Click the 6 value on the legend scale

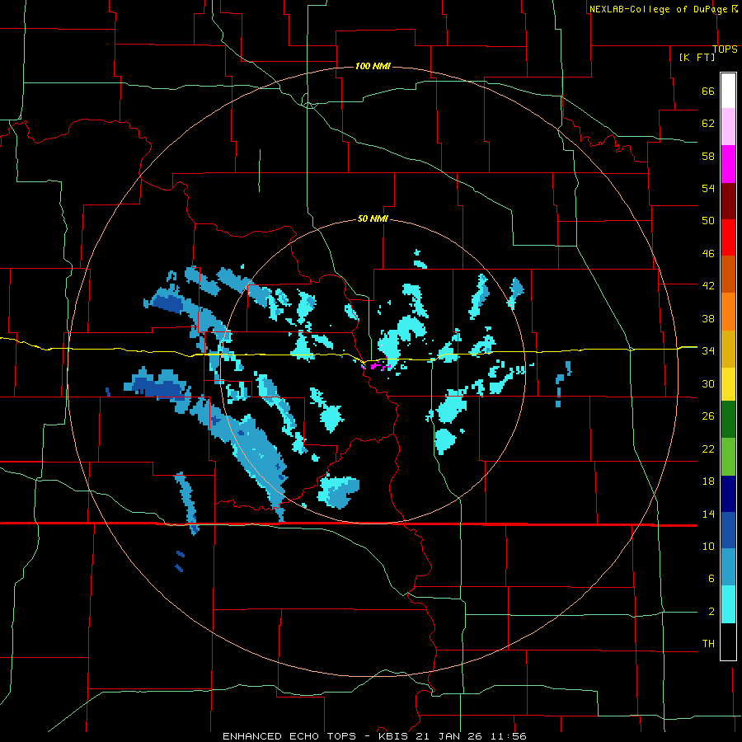(711, 578)
